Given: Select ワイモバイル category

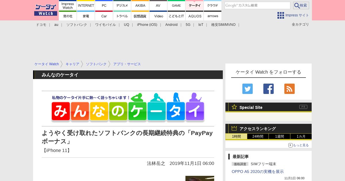Looking at the screenshot, I should click(106, 25).
